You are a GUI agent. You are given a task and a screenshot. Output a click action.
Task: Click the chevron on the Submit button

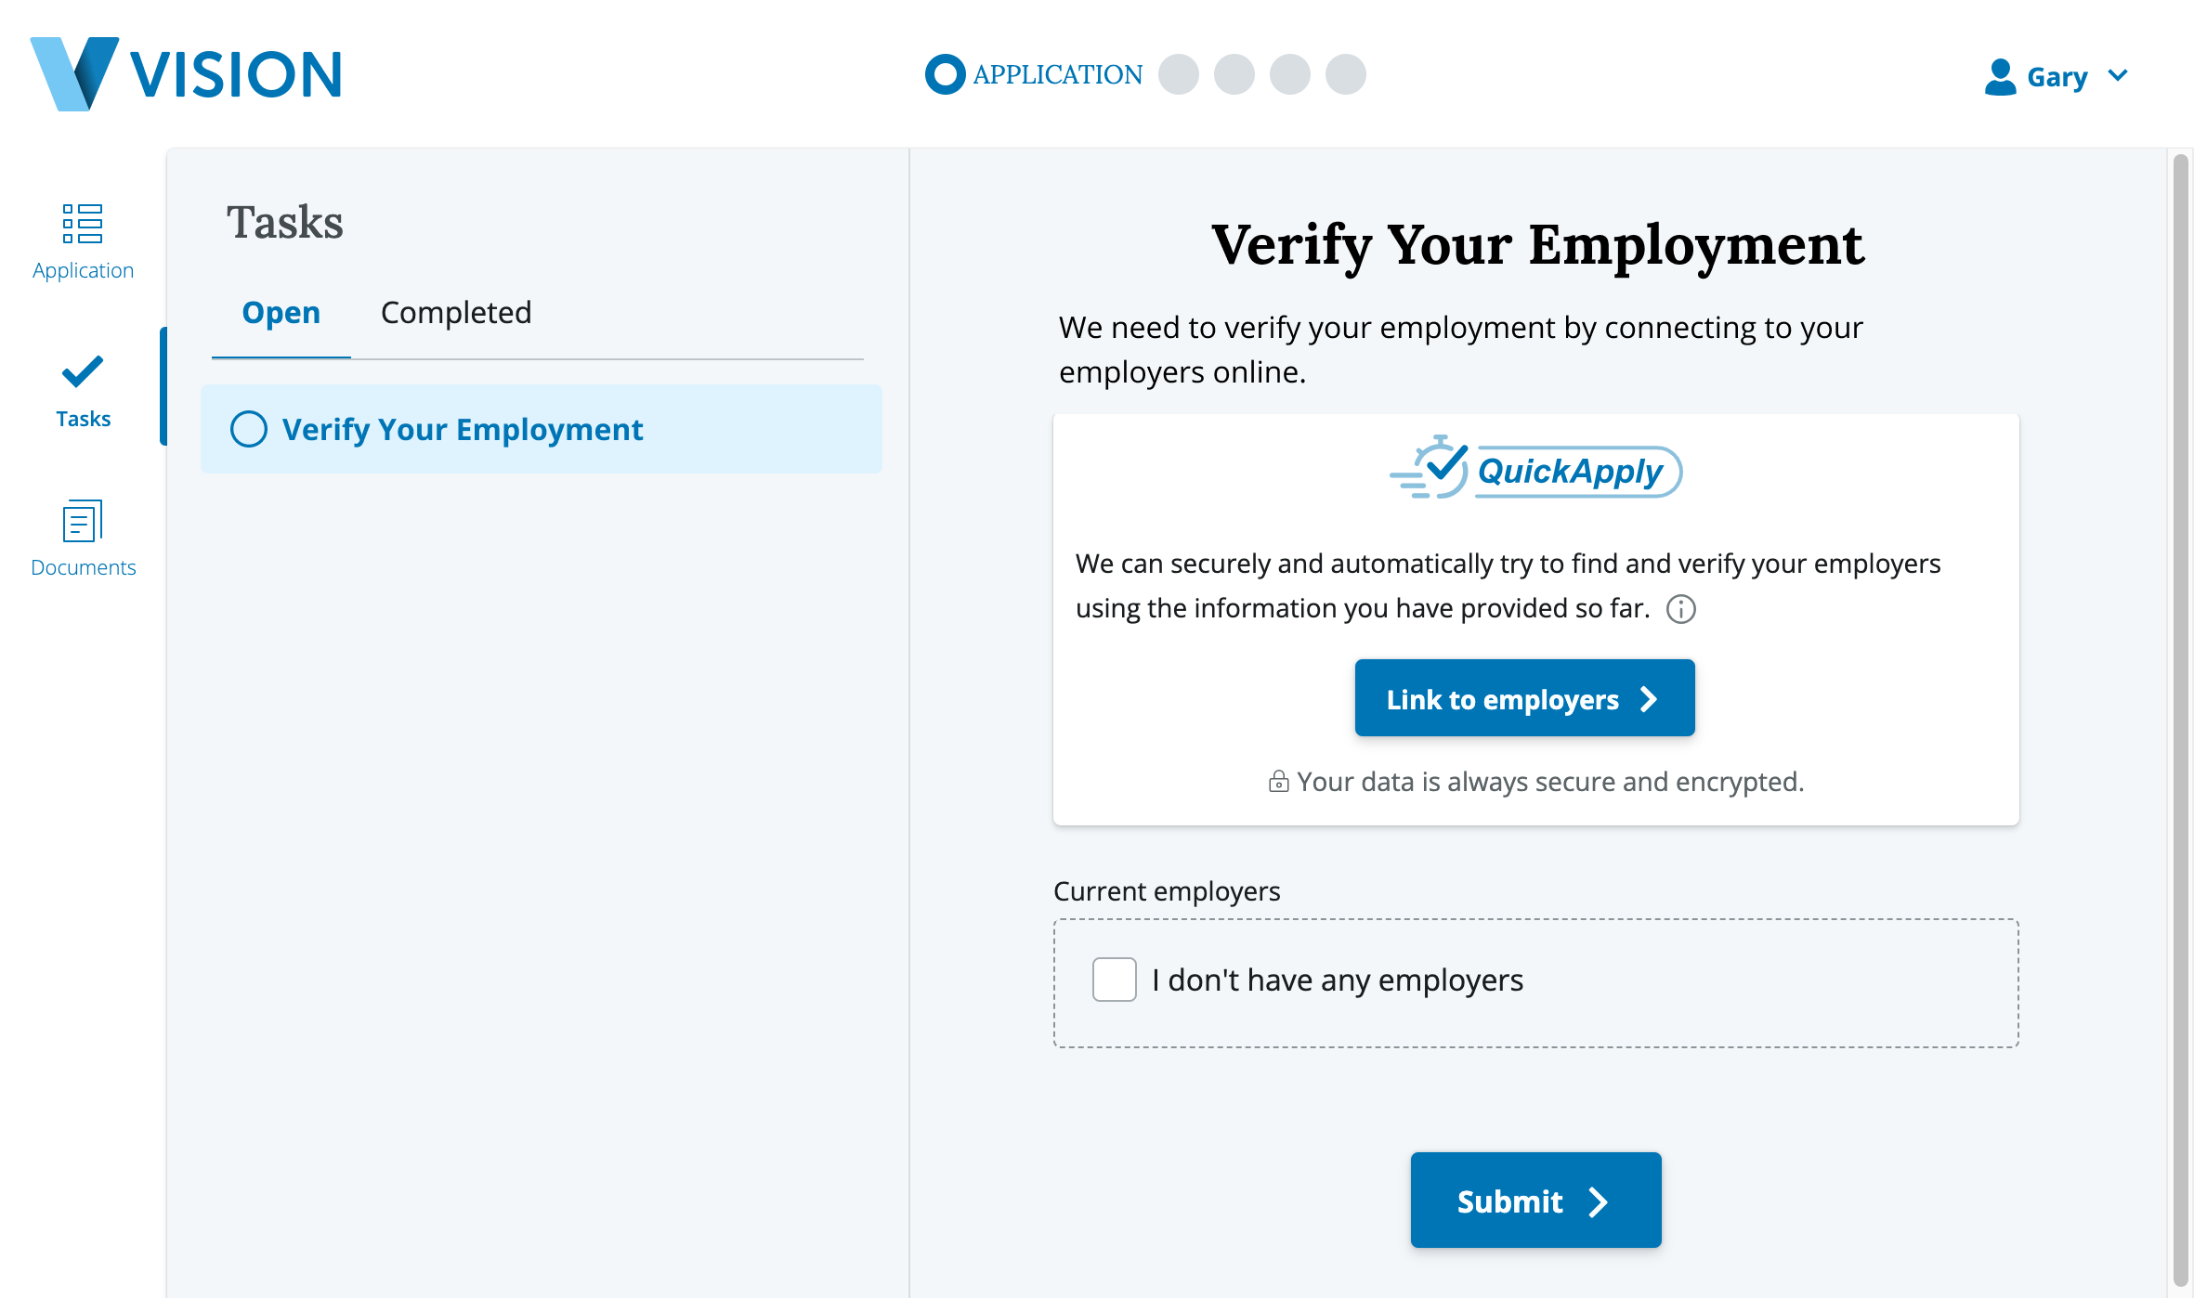coord(1598,1202)
